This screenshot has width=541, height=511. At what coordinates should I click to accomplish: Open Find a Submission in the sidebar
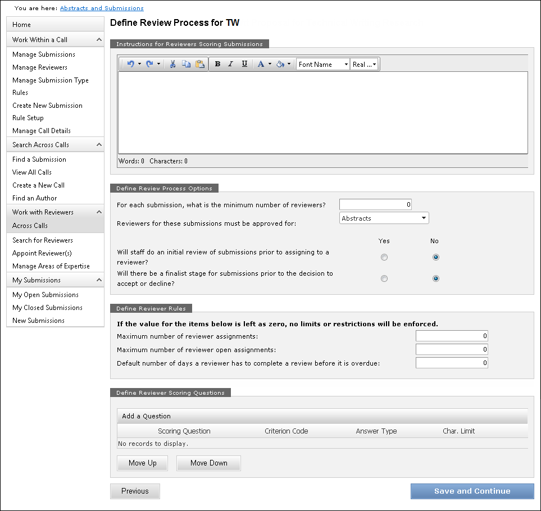click(x=39, y=159)
